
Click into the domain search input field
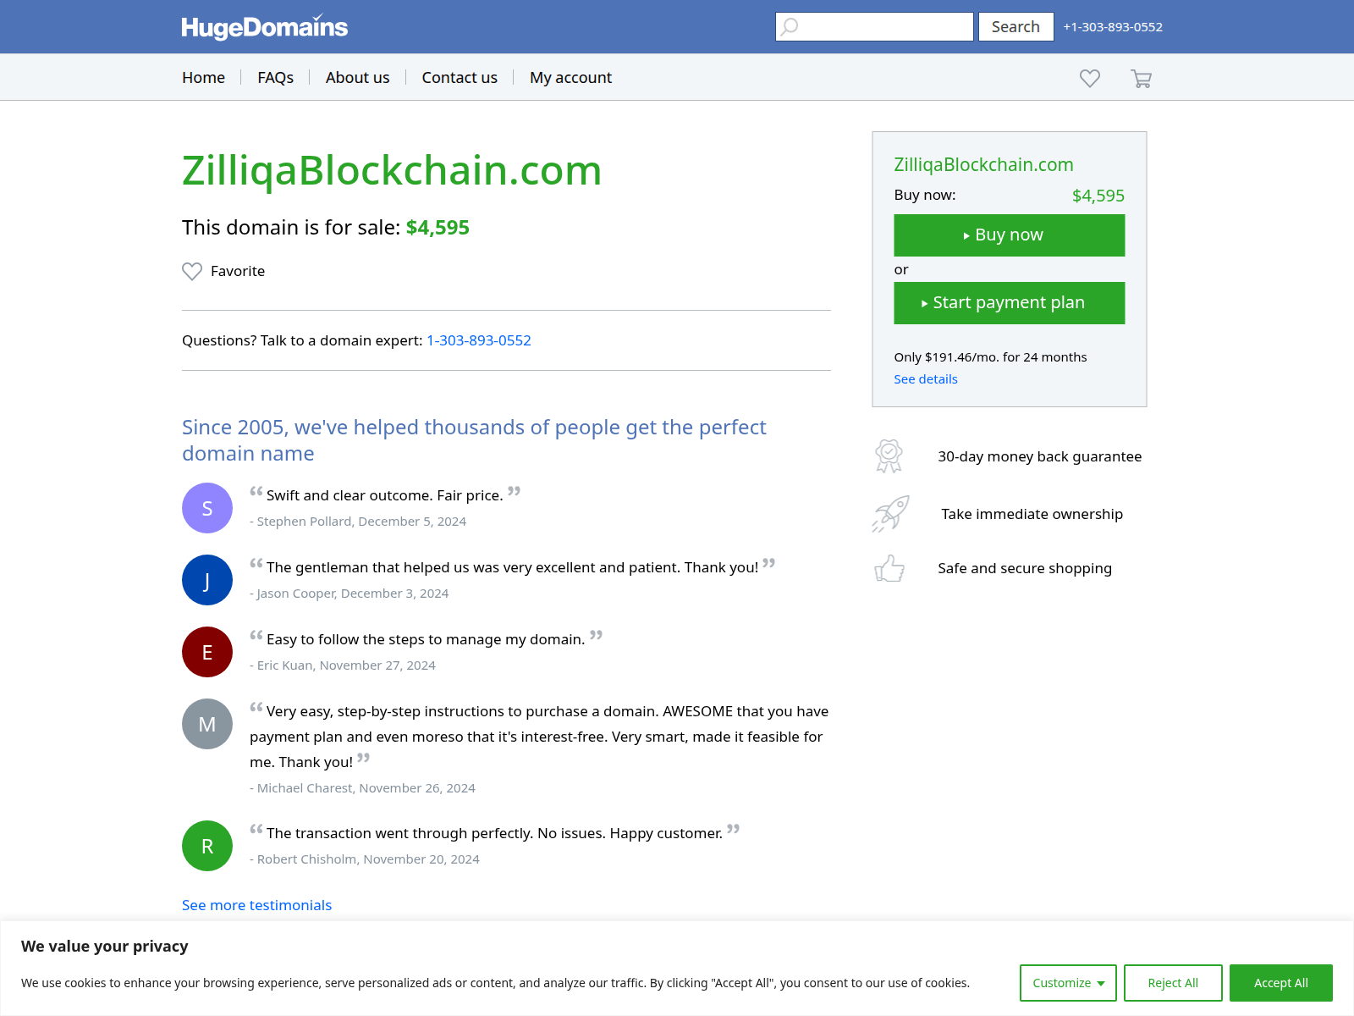point(874,26)
